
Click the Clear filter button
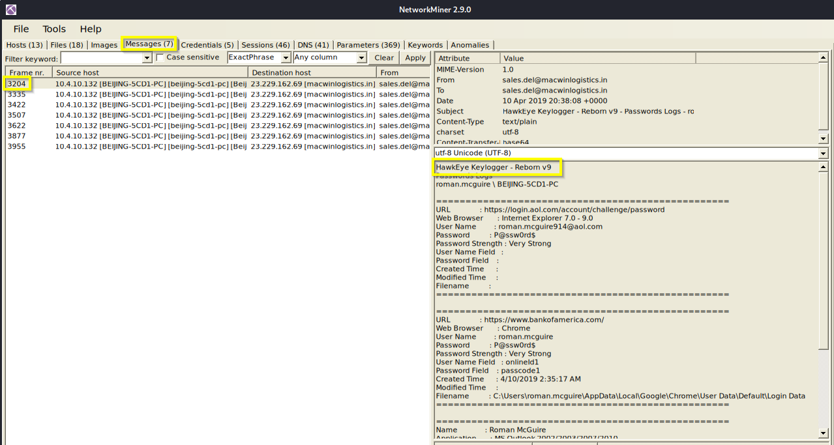[384, 58]
